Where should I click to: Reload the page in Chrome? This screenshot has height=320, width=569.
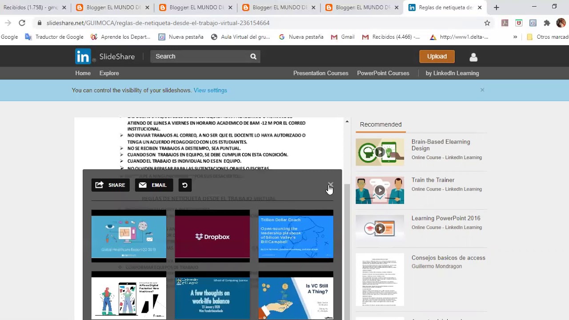point(22,23)
